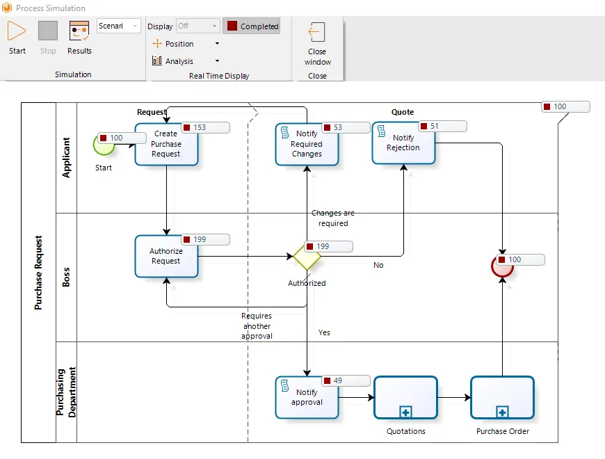Click the Start event text label
The width and height of the screenshot is (605, 459).
(104, 168)
